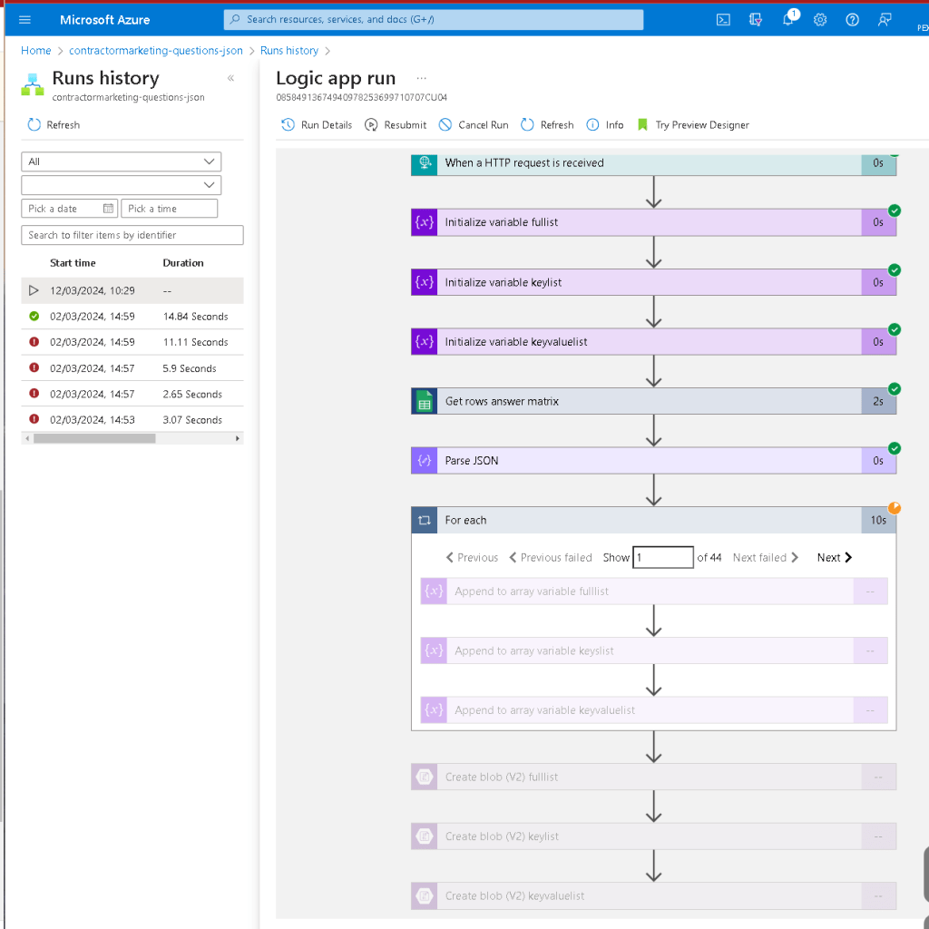Open Append to array variable keyslist action
Screen dimensions: 929x929
click(654, 651)
